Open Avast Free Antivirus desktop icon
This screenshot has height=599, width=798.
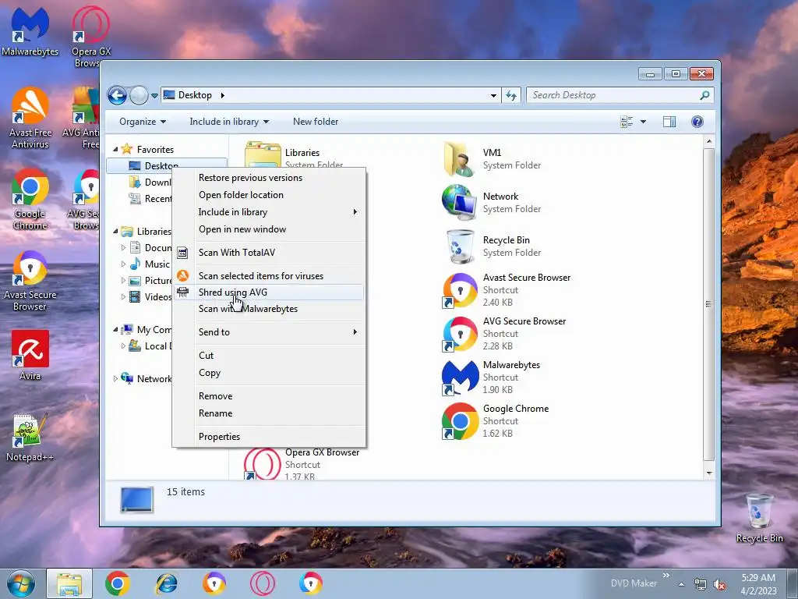[30, 106]
